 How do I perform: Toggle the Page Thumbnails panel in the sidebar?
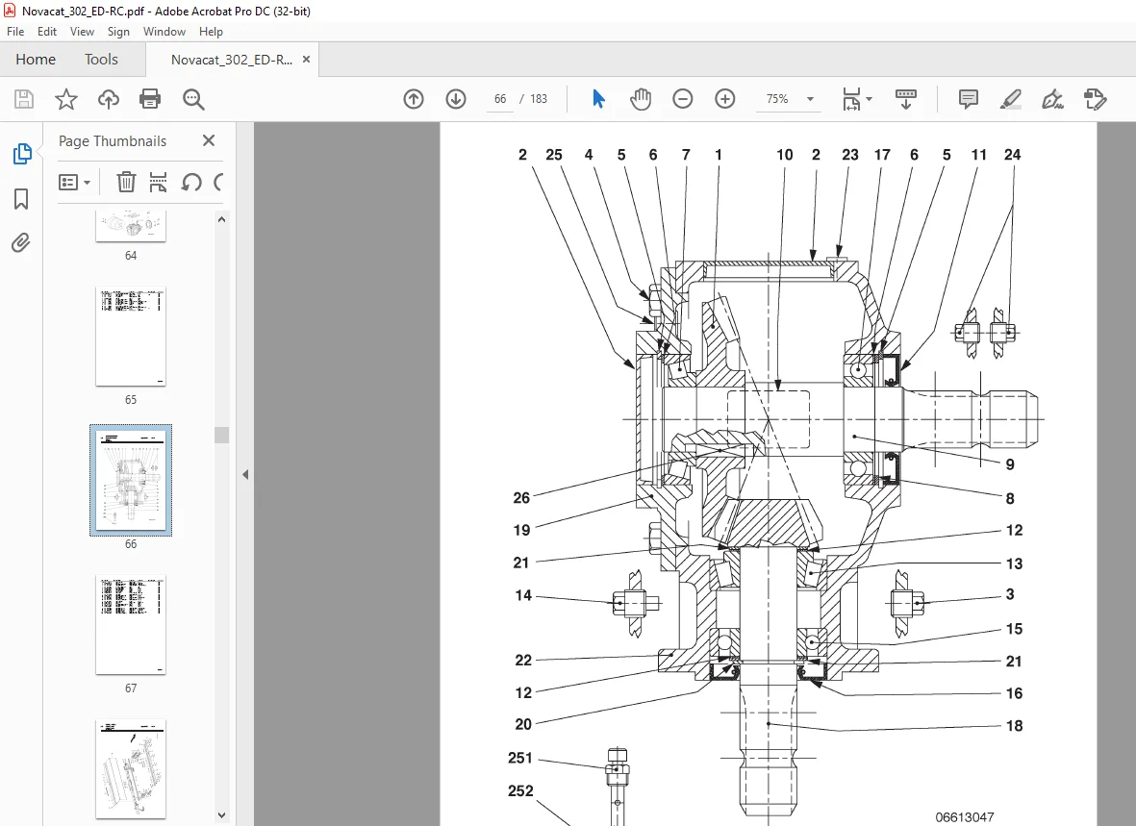pyautogui.click(x=22, y=154)
